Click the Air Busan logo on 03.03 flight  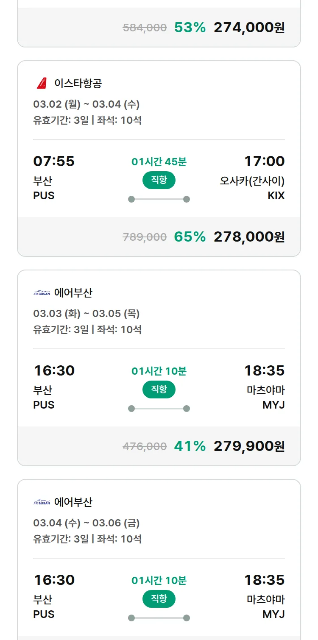(x=42, y=293)
